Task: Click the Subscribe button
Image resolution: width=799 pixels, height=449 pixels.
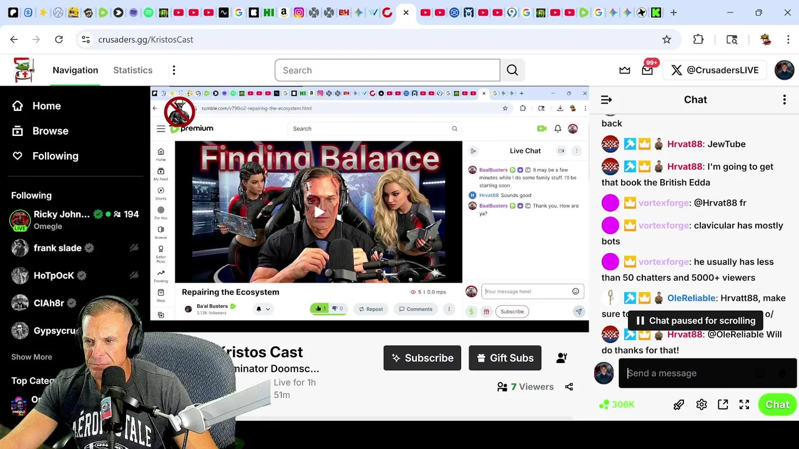Action: pos(422,358)
